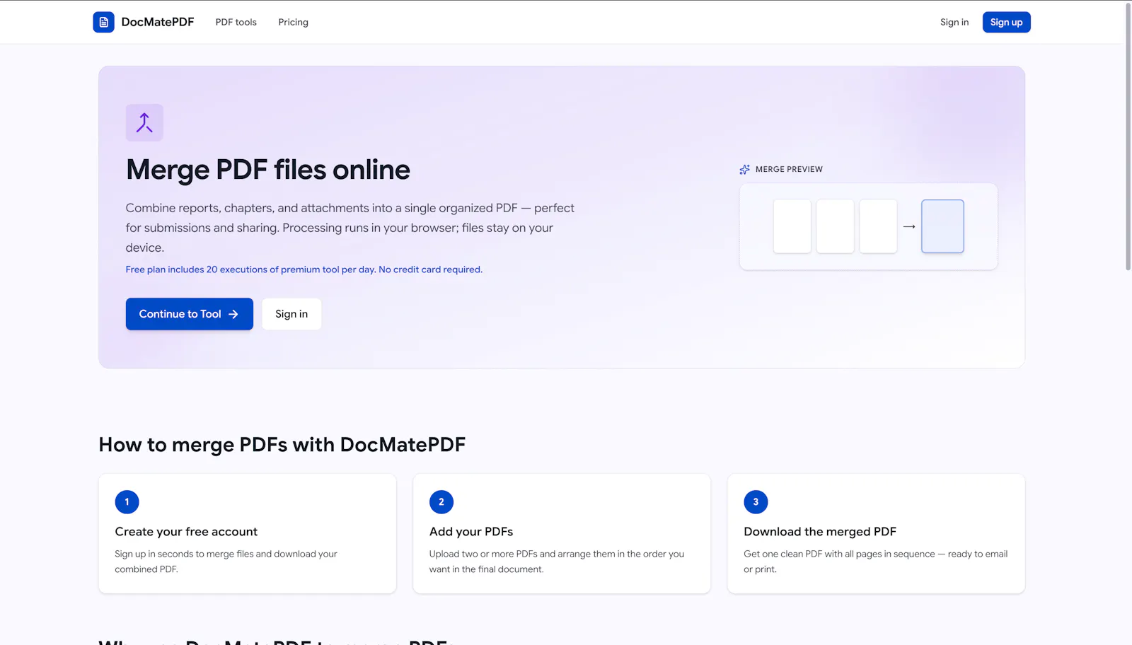This screenshot has height=645, width=1132.
Task: Click the Add your PDFs title
Action: (471, 532)
